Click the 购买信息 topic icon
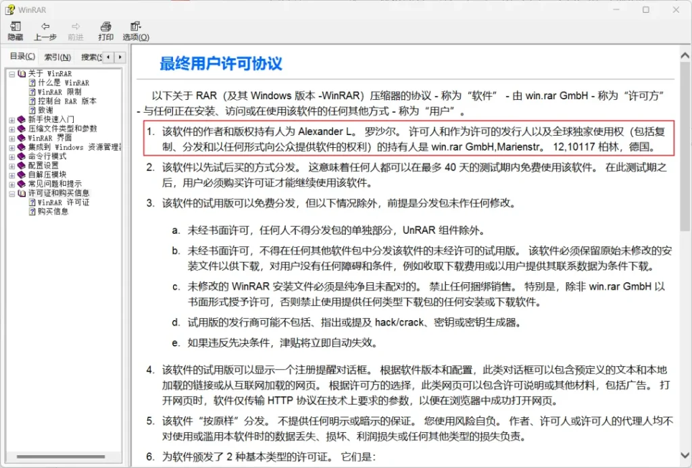 click(32, 212)
